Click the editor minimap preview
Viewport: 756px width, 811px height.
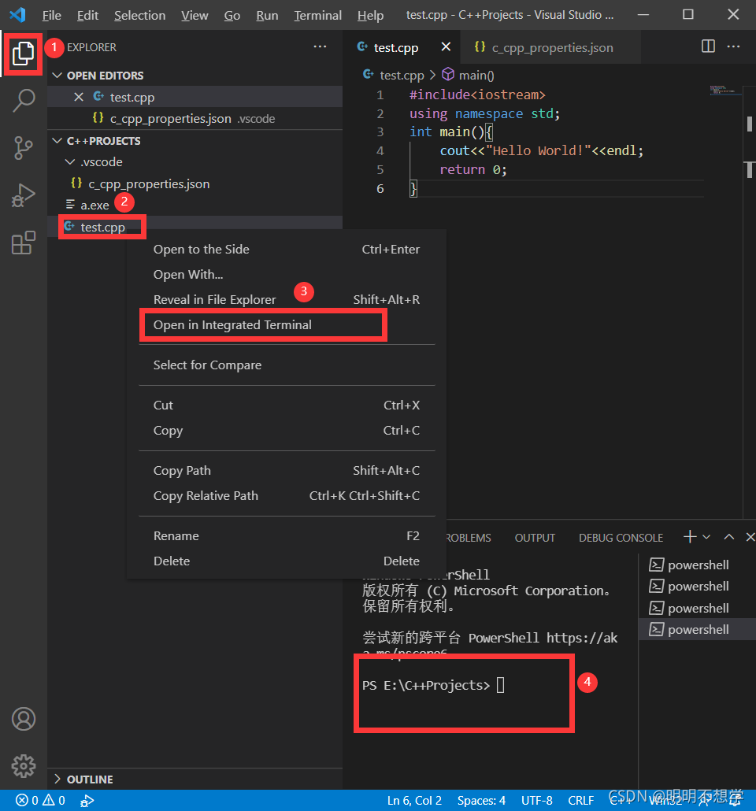725,91
